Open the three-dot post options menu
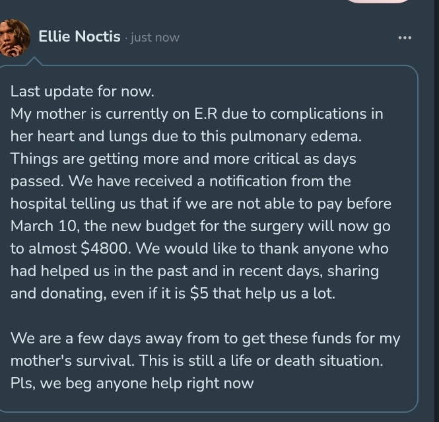This screenshot has height=422, width=439. point(405,38)
